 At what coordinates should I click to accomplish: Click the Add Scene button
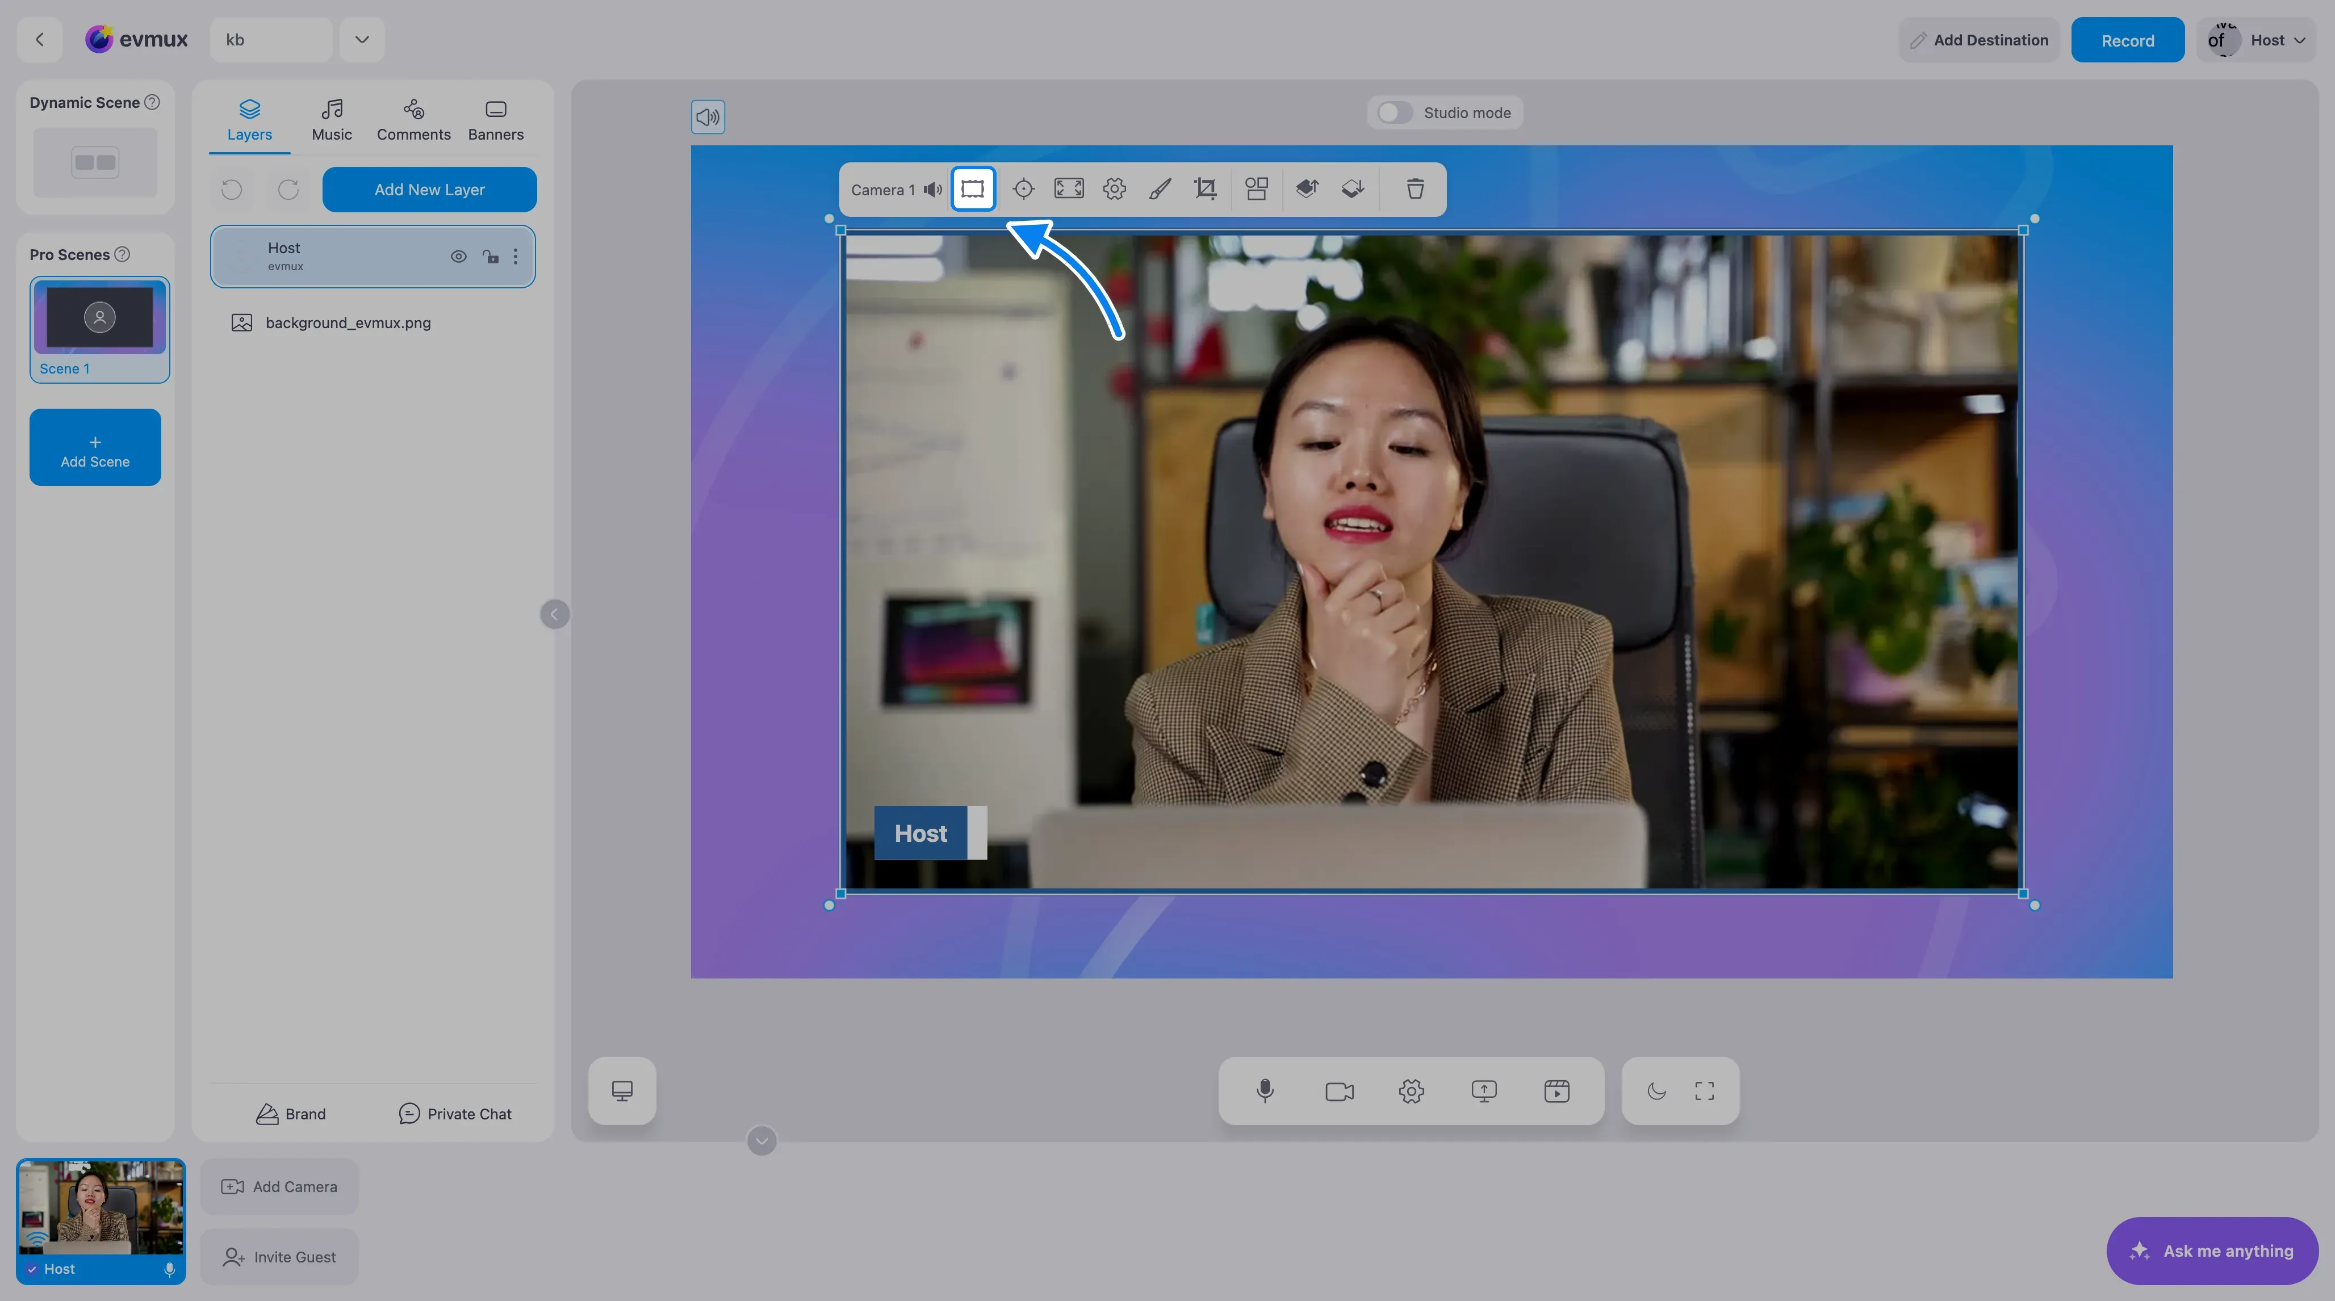coord(95,447)
